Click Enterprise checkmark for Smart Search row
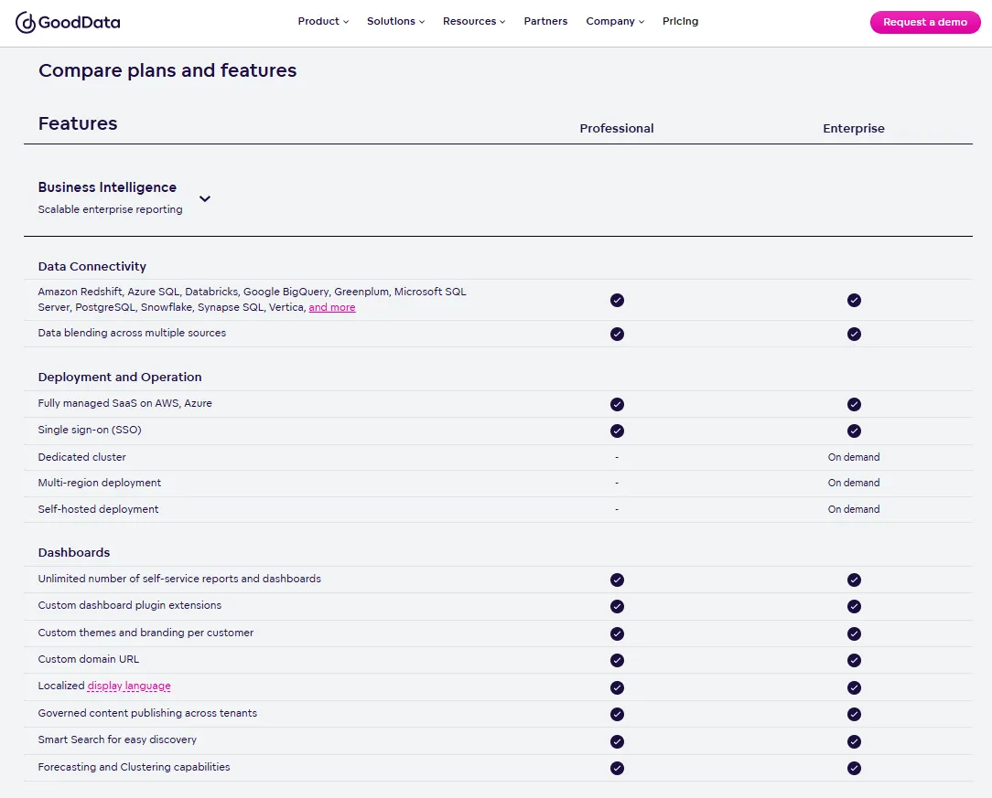This screenshot has width=992, height=798. coord(854,741)
